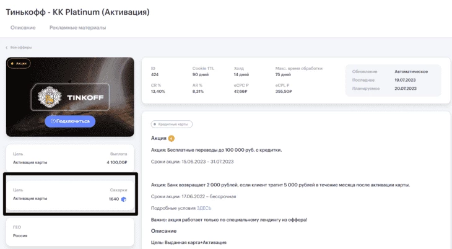452x249 pixels.
Task: Go back via Все офферы link
Action: pyautogui.click(x=21, y=47)
